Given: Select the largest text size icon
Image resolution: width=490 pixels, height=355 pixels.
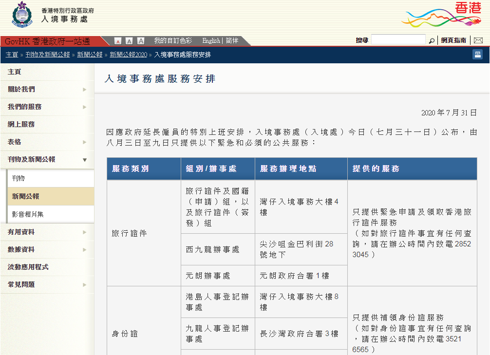Looking at the screenshot, I should point(141,41).
